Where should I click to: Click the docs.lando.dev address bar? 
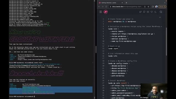pos(127,7)
